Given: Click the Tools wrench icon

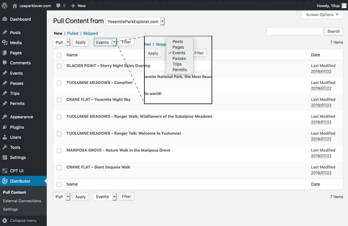Looking at the screenshot, I should coord(5,147).
